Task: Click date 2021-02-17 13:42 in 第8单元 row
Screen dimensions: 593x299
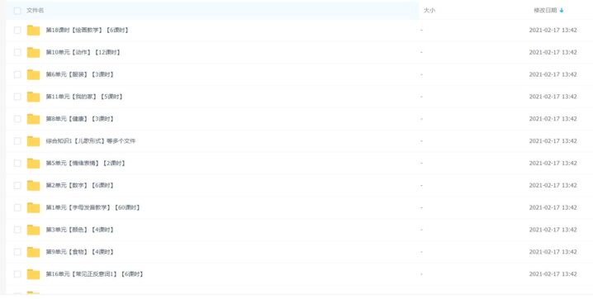Action: pyautogui.click(x=553, y=119)
